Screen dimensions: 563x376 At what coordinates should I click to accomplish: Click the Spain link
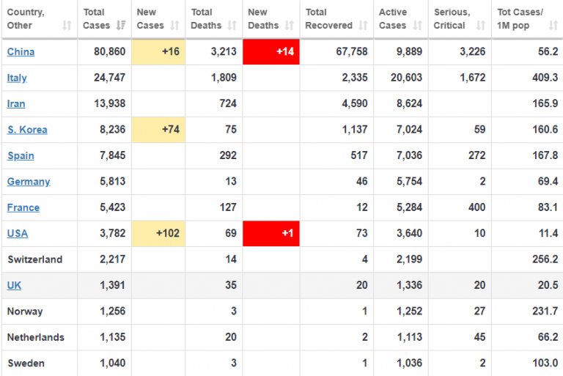[x=21, y=155]
